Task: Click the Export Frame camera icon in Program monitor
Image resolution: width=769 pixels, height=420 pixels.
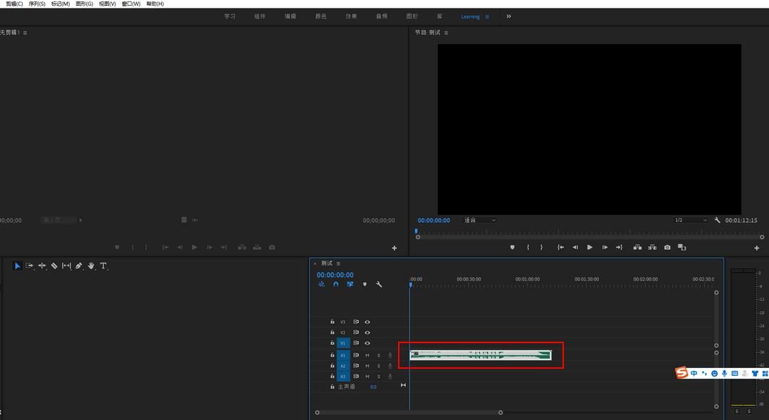Action: point(667,247)
